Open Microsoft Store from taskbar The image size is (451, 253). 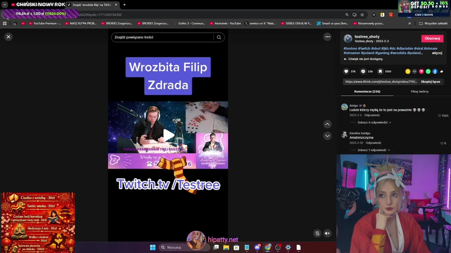236,247
